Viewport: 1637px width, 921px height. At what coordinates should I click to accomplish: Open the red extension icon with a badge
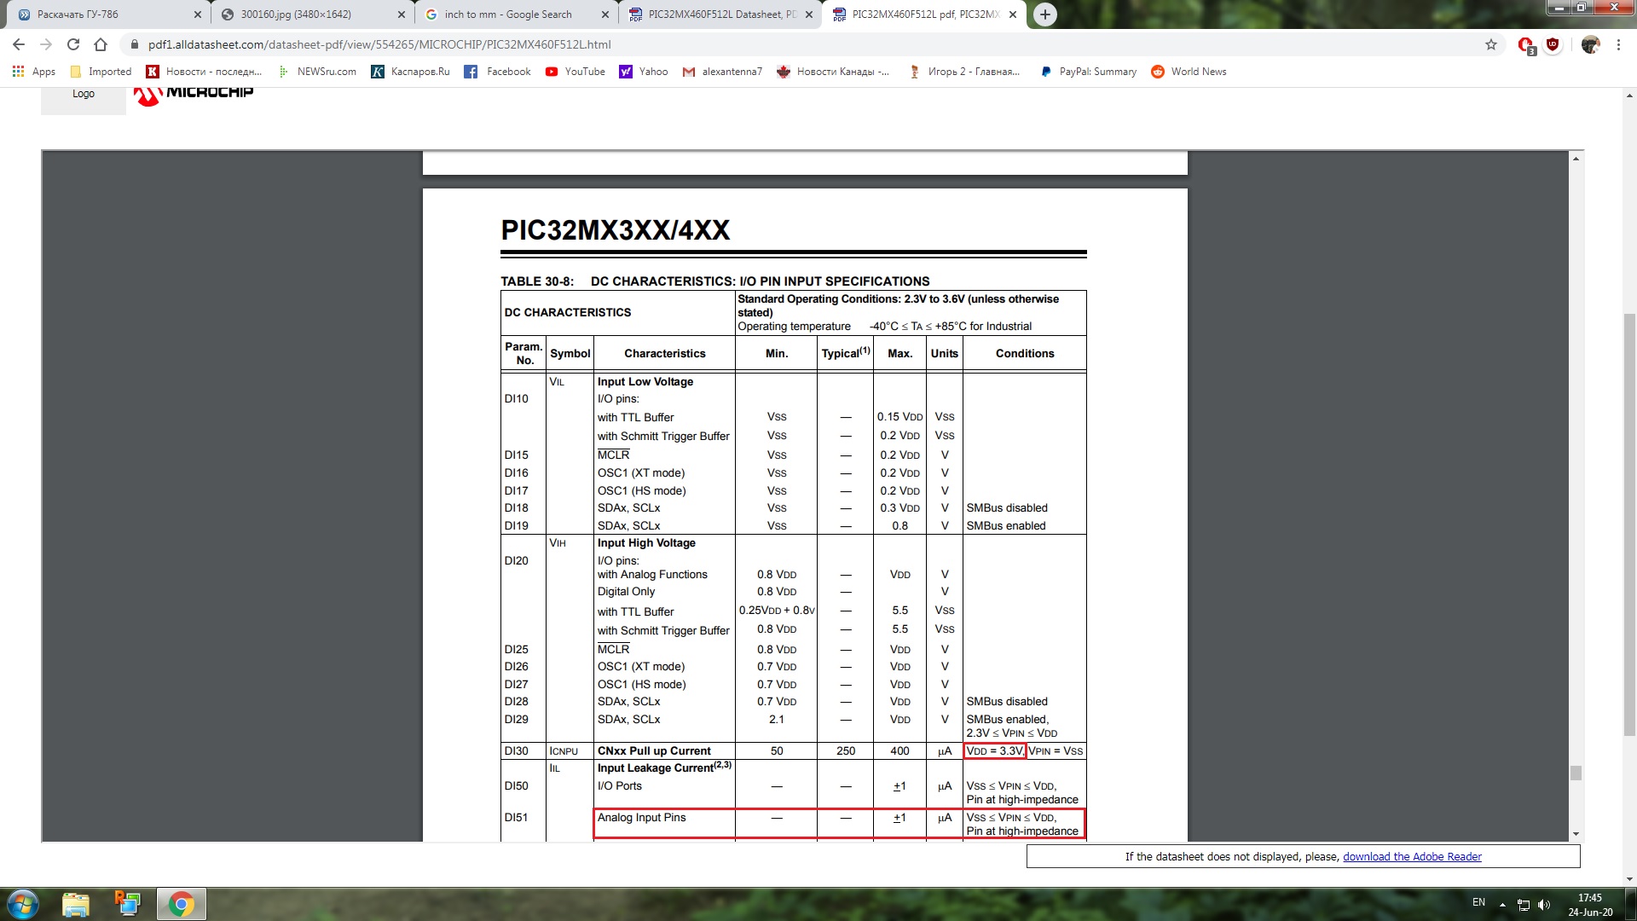pos(1526,45)
